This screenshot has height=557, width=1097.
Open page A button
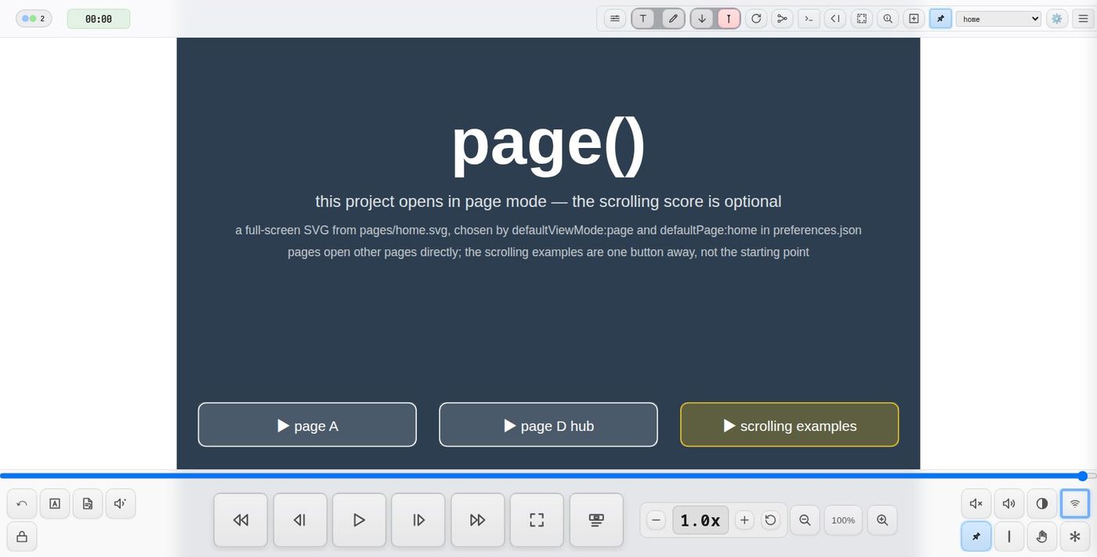click(x=307, y=425)
